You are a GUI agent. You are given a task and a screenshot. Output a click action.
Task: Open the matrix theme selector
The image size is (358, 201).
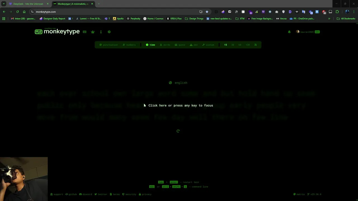tap(299, 194)
